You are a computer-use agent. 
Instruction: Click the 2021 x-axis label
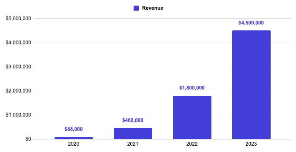point(133,144)
